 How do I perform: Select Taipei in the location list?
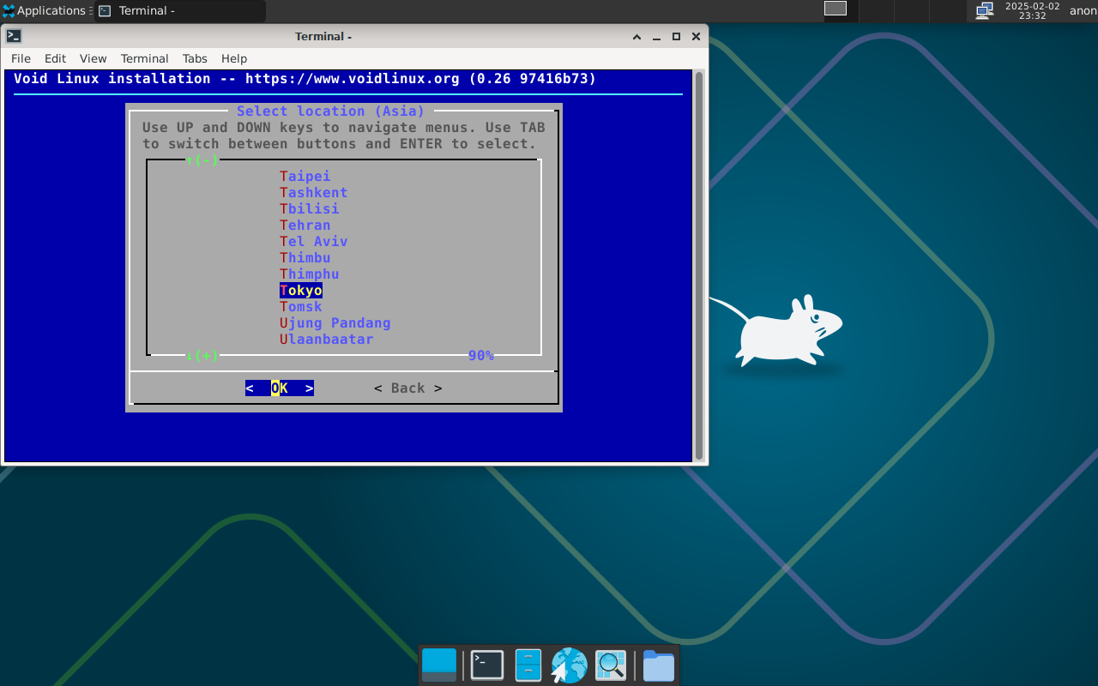305,177
